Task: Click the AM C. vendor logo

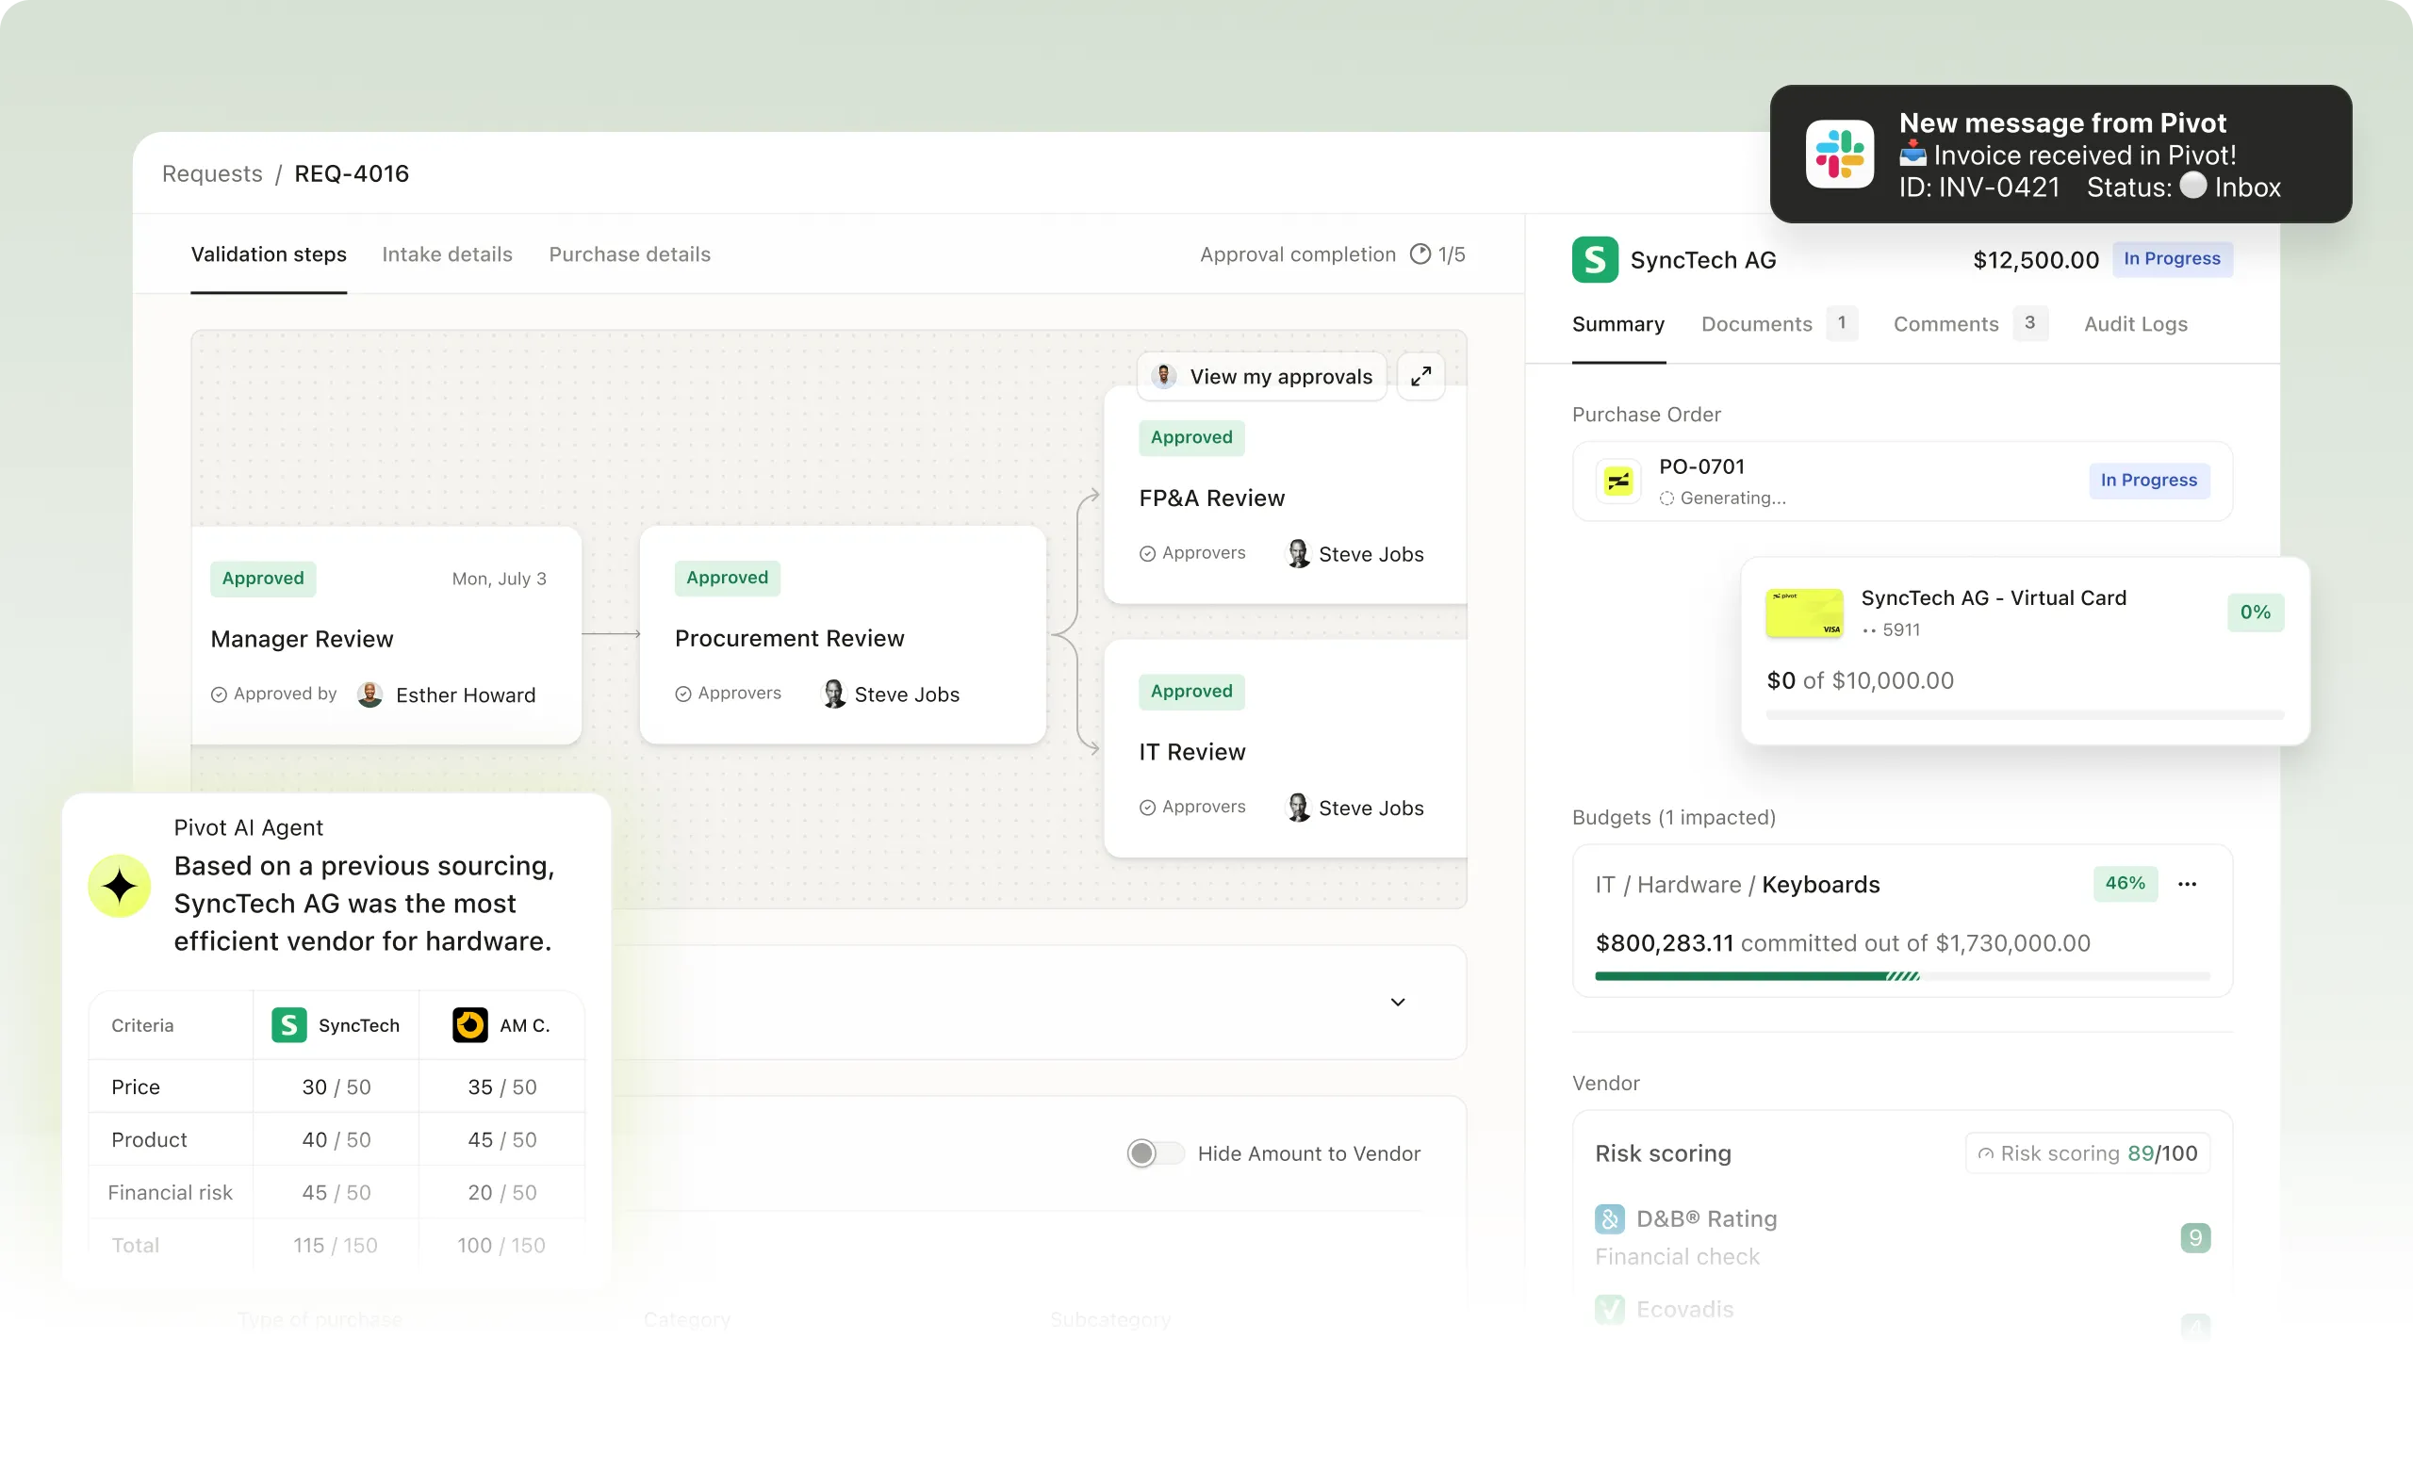Action: (x=470, y=1024)
